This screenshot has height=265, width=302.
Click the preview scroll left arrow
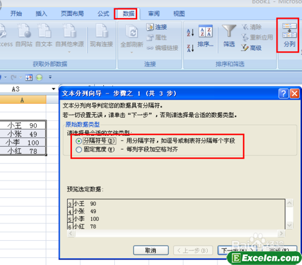[71, 234]
